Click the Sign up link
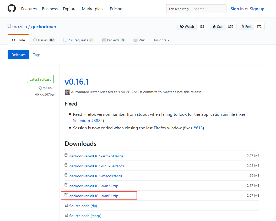276x221 pixels. (257, 9)
